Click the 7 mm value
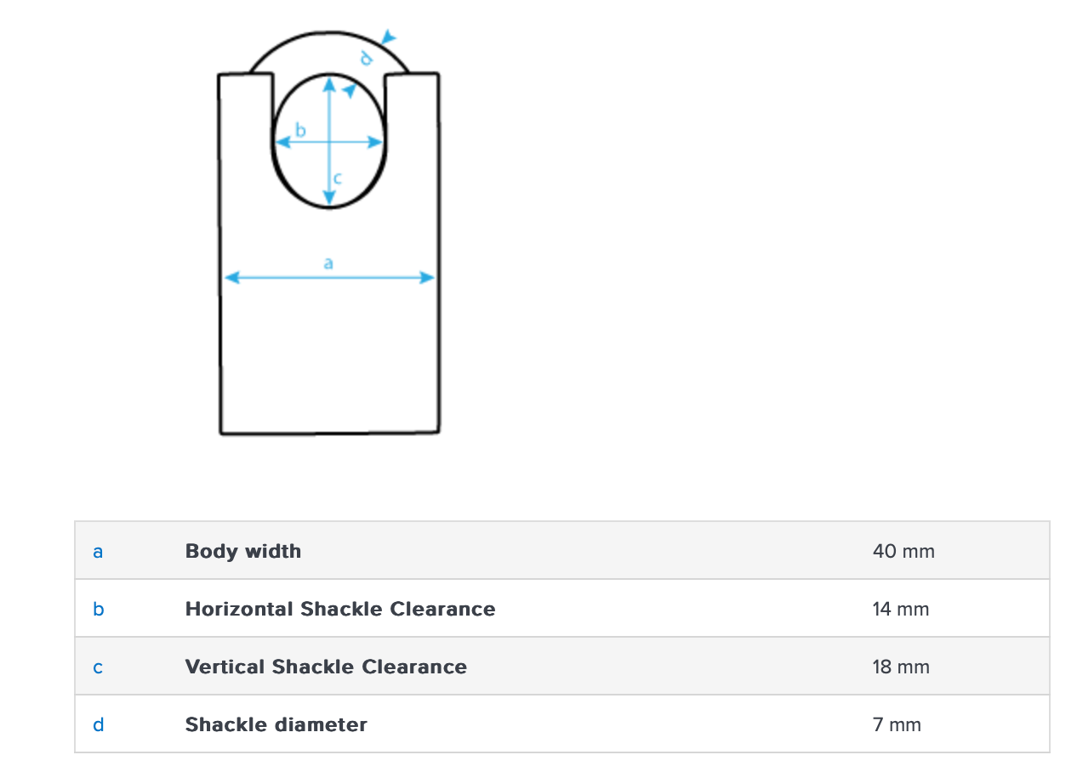 (x=897, y=724)
